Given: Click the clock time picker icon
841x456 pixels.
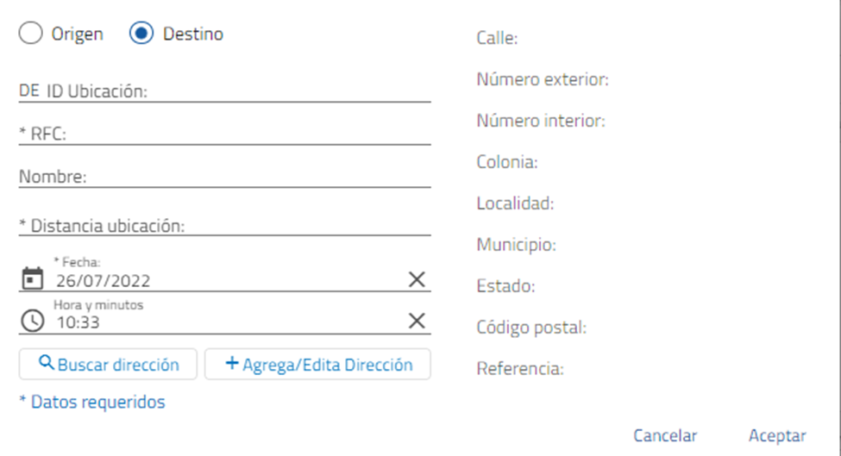Looking at the screenshot, I should pyautogui.click(x=32, y=321).
